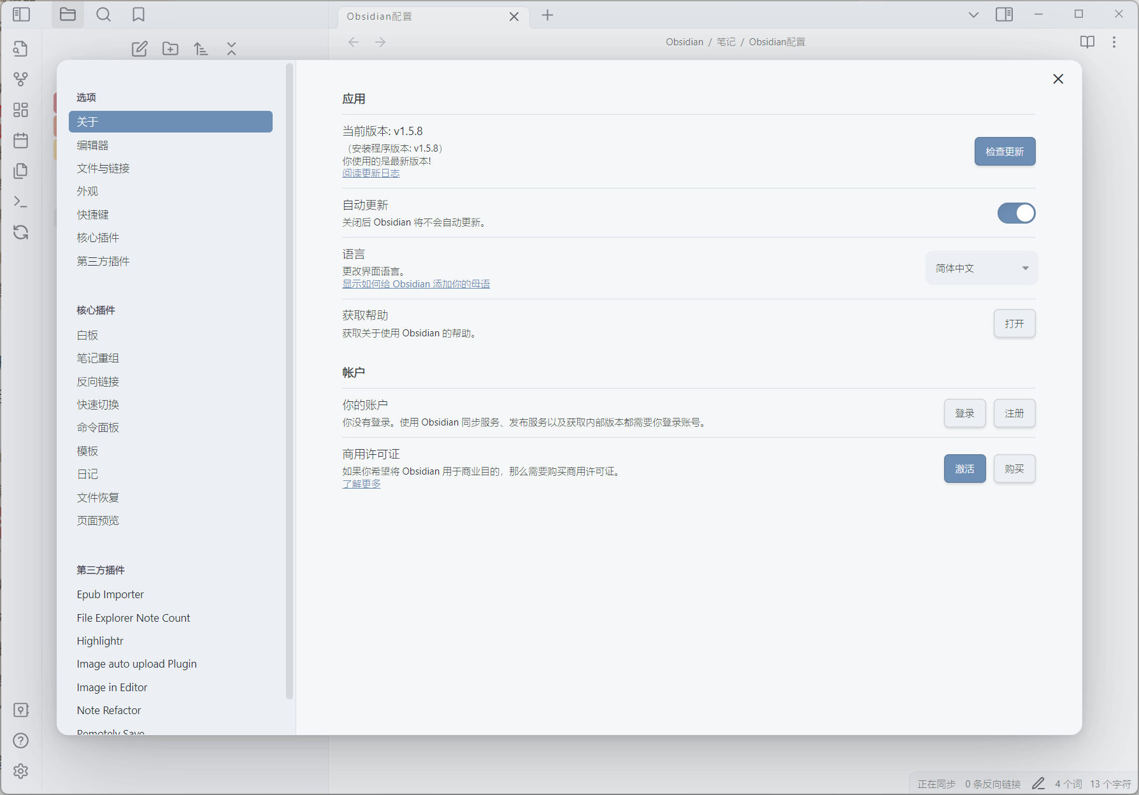1139x795 pixels.
Task: Add a new tab with plus
Action: (547, 15)
